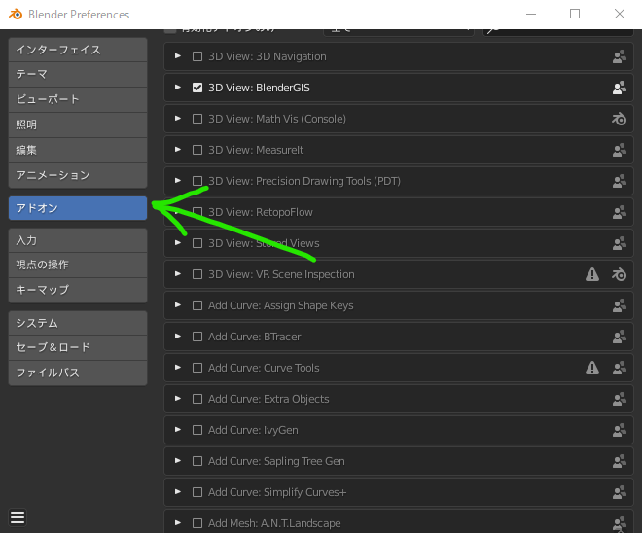Expand the Assign Shape Keys details
The width and height of the screenshot is (642, 533).
[x=178, y=305]
